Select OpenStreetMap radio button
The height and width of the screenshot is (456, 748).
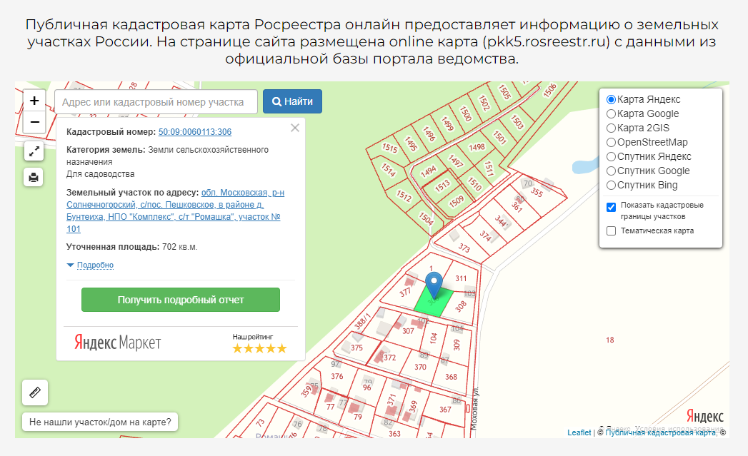611,143
